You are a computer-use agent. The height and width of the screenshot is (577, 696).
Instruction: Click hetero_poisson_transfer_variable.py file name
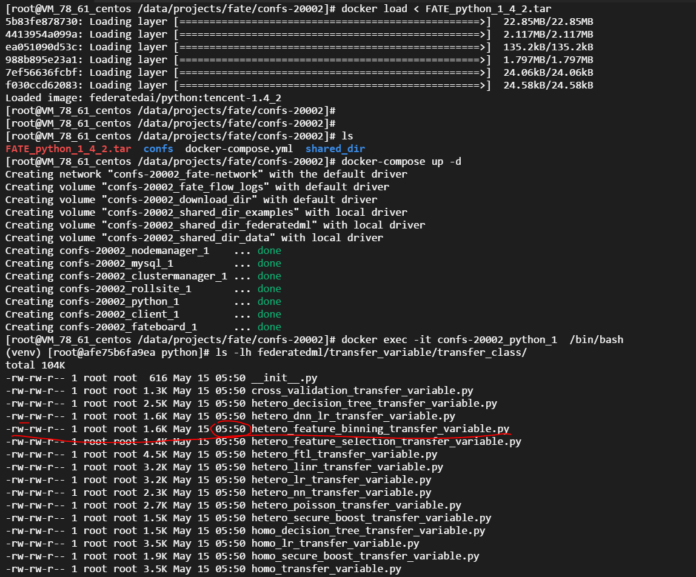coord(356,505)
